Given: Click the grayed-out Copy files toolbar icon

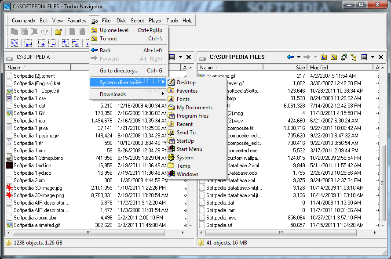Looking at the screenshot, I should pos(15,31).
